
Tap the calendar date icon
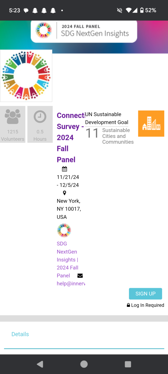click(x=64, y=169)
